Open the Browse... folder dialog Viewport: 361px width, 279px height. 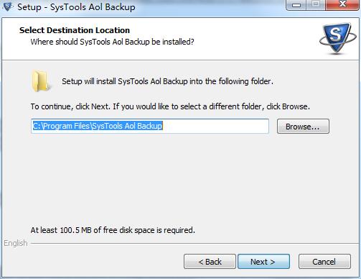(x=303, y=127)
